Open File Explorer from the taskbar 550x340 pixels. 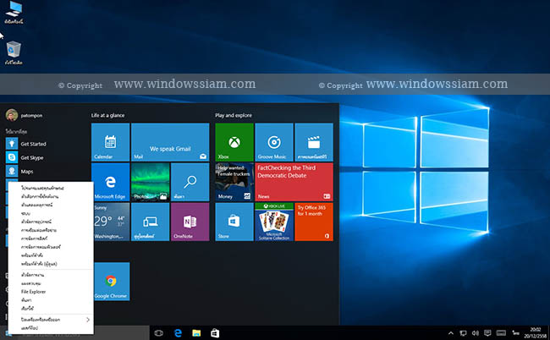pos(196,333)
